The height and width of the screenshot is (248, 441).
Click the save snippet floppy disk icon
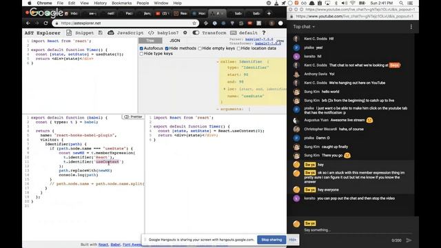click(x=101, y=33)
